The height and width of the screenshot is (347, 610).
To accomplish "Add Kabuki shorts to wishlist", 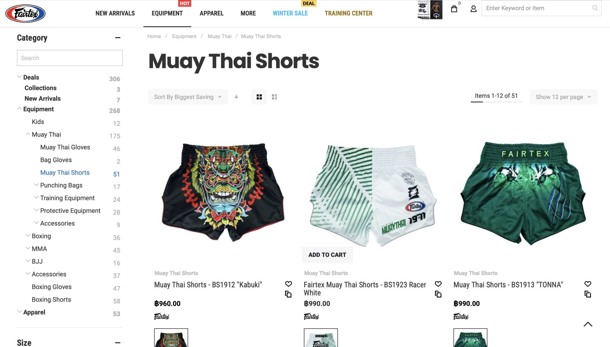I will click(x=288, y=284).
